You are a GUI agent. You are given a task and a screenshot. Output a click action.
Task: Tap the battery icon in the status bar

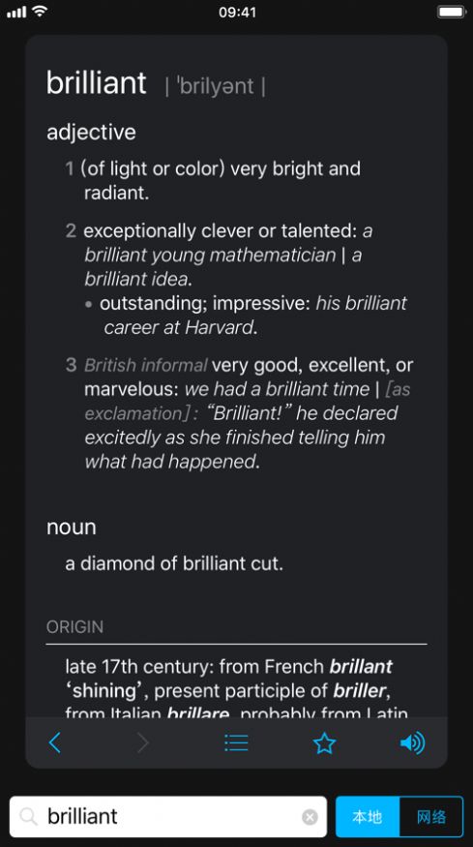click(451, 12)
